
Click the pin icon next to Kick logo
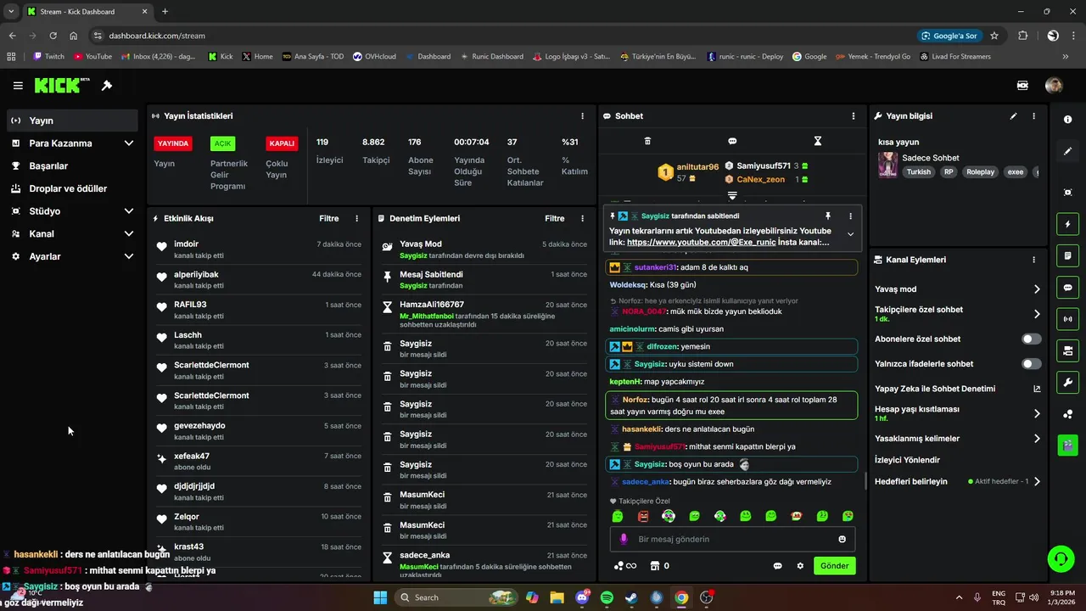click(107, 86)
